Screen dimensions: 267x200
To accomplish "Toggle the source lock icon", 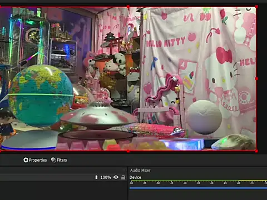I will 123,177.
